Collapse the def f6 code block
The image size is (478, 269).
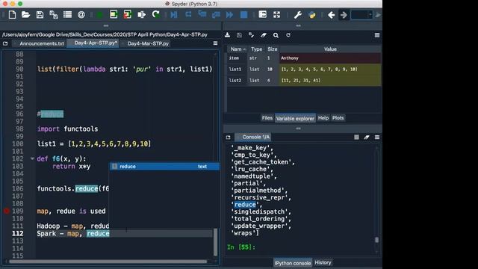pos(32,158)
